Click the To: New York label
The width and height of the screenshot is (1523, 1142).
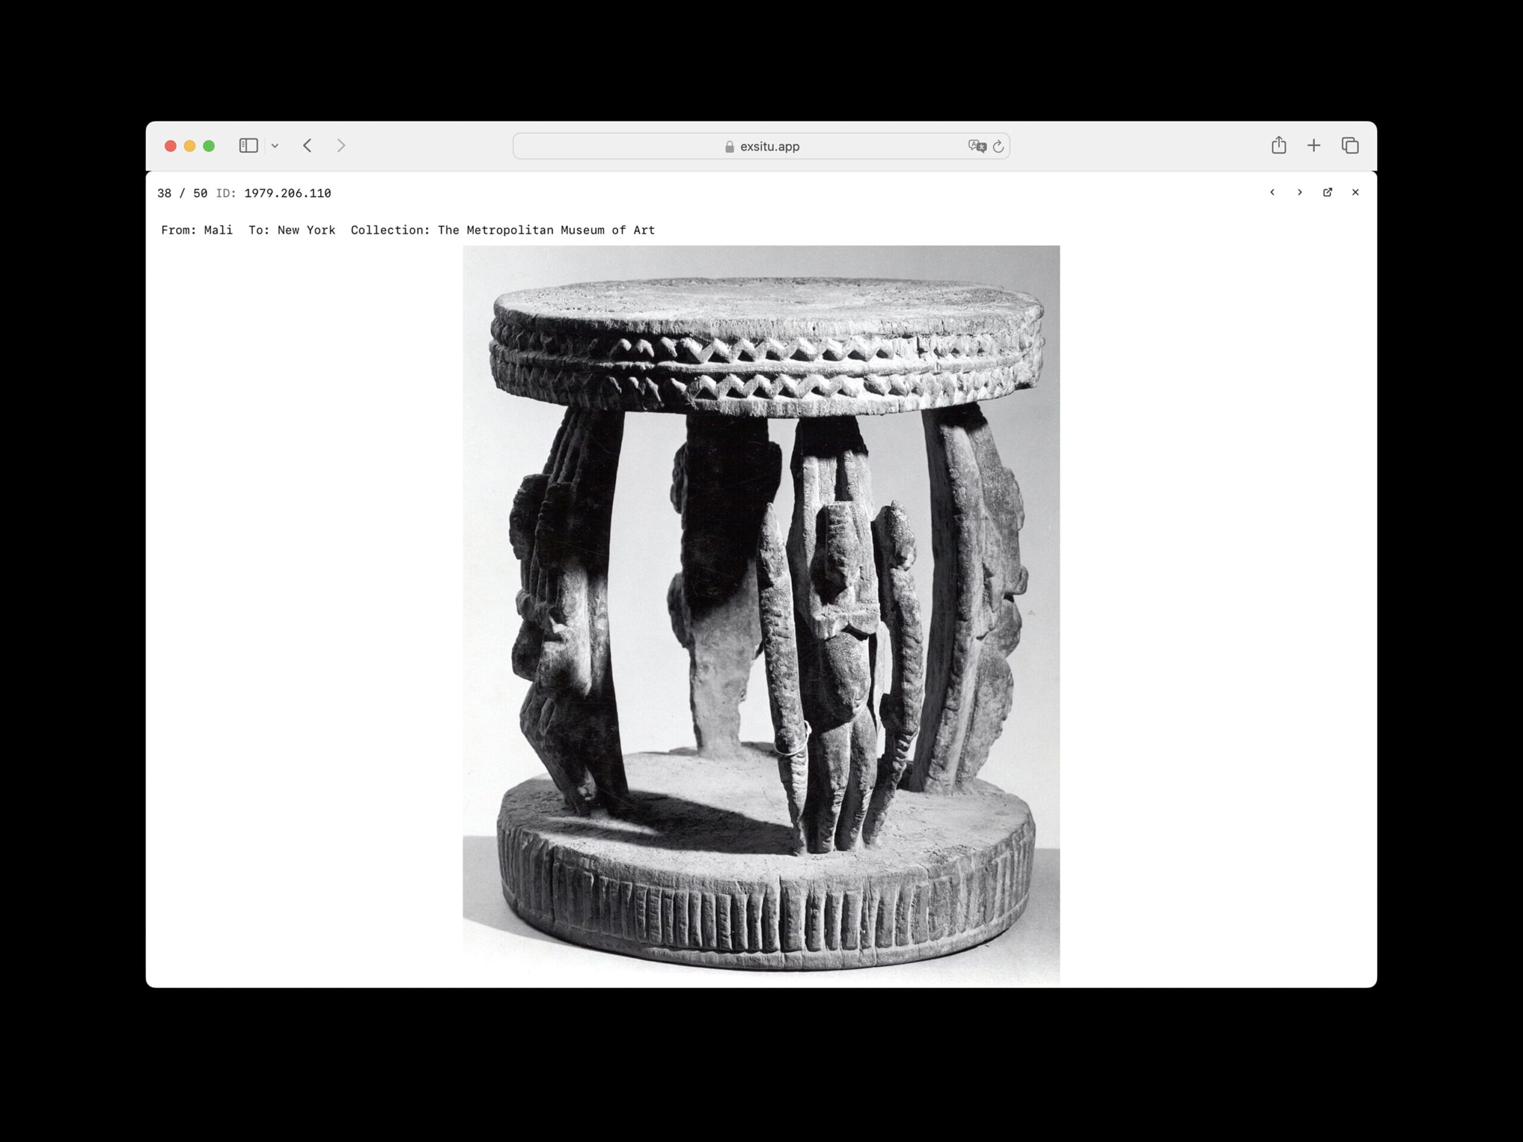tap(292, 230)
